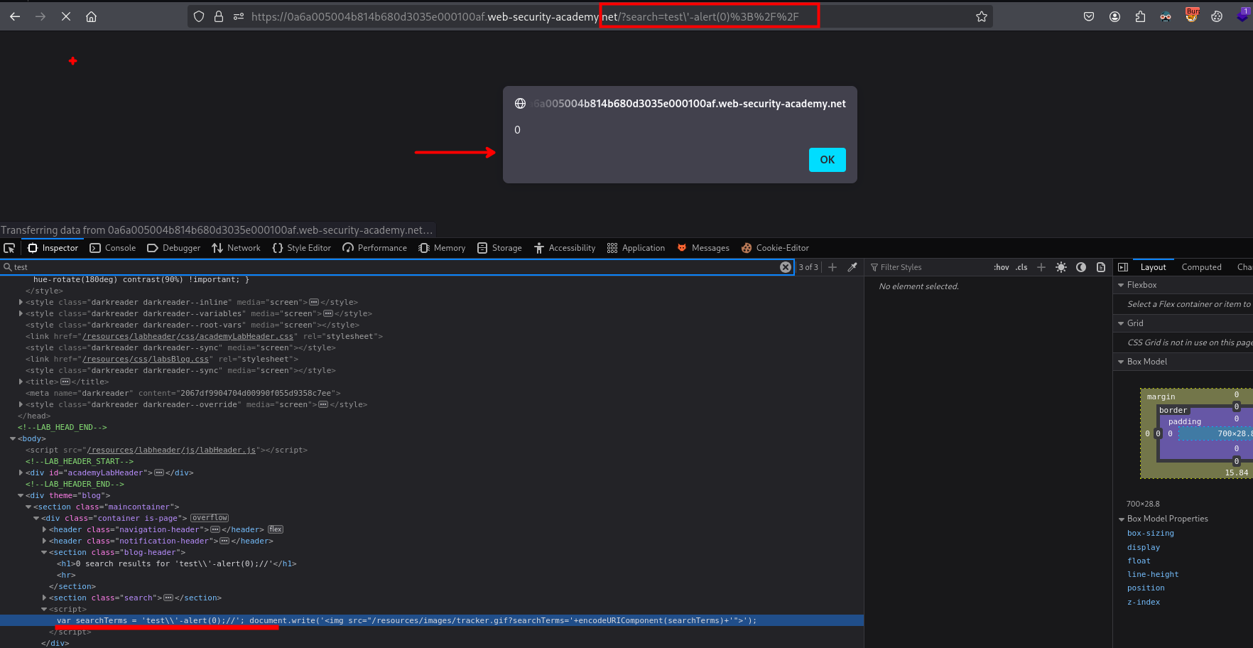The height and width of the screenshot is (648, 1253).
Task: Collapse the Flexbox section
Action: [x=1122, y=285]
